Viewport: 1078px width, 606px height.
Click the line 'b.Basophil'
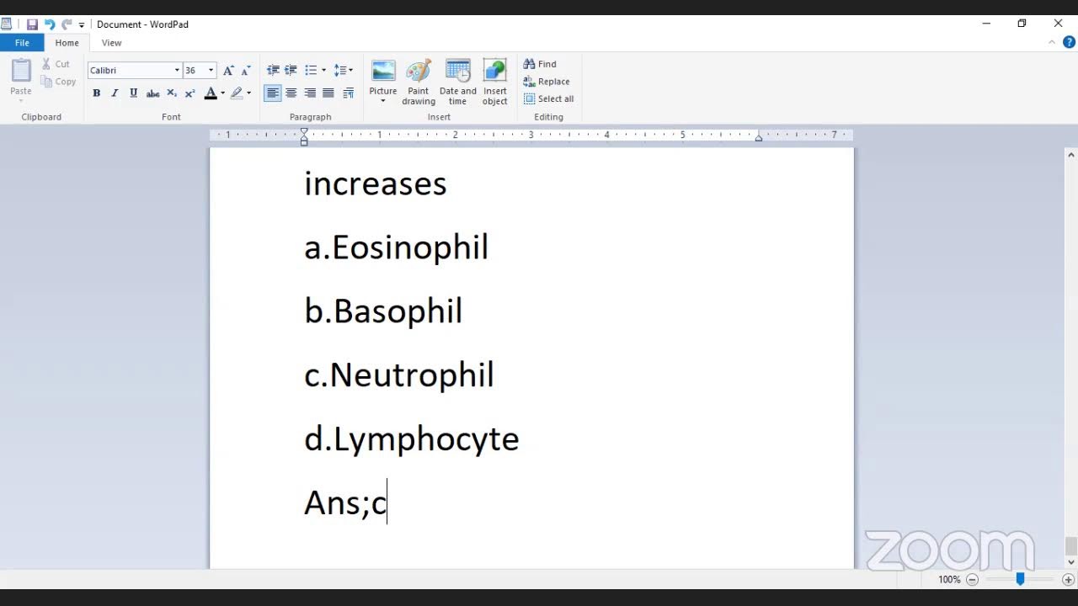(x=383, y=311)
